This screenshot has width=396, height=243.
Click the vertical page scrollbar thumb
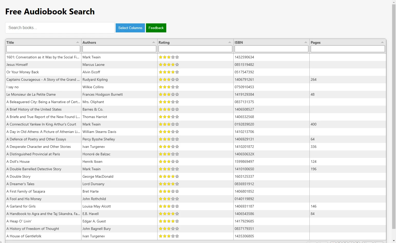(394, 116)
